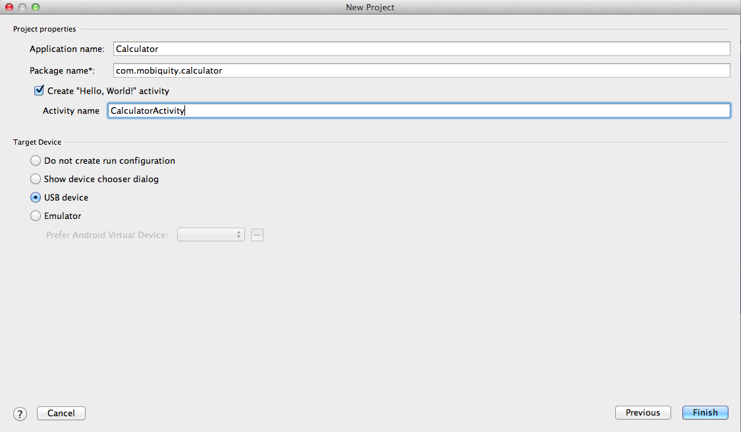Click the "Application name:" label
Image resolution: width=741 pixels, height=432 pixels.
pos(67,49)
